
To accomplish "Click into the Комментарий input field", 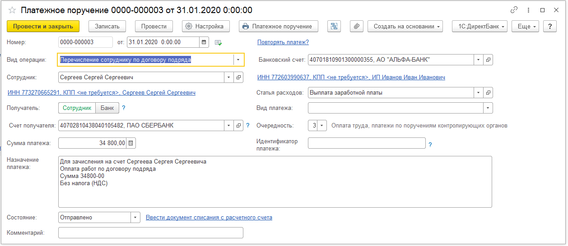I will coord(151,232).
